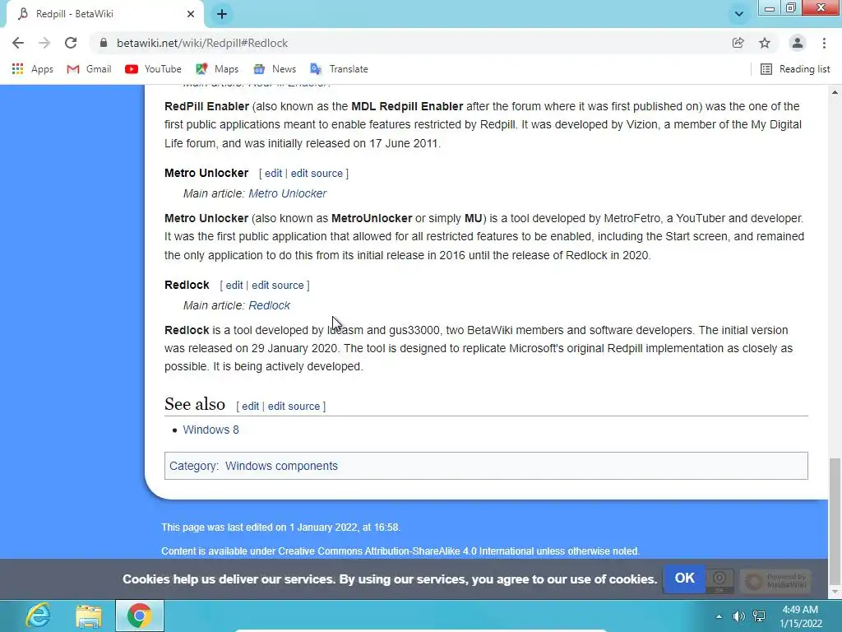Share this page icon in address bar
842x632 pixels.
(738, 43)
